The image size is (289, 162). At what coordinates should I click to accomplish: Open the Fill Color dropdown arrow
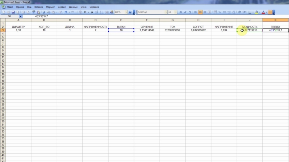(260, 12)
